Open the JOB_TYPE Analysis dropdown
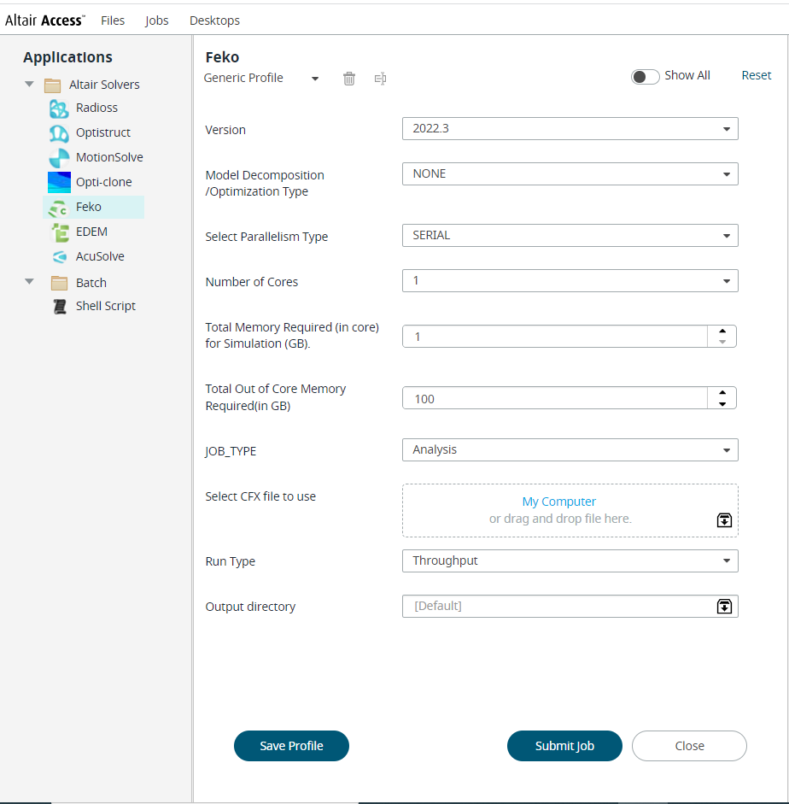Screen dimensions: 789x804 coord(570,449)
